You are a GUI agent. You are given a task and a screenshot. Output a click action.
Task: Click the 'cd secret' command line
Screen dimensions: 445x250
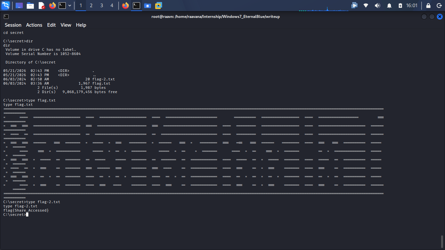click(13, 33)
